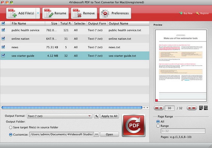The height and width of the screenshot is (148, 212).
Task: Click the page number field showing 30
Action: click(169, 108)
